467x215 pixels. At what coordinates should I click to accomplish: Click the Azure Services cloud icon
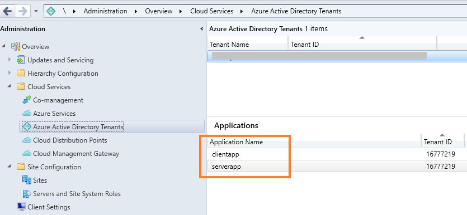coord(27,113)
